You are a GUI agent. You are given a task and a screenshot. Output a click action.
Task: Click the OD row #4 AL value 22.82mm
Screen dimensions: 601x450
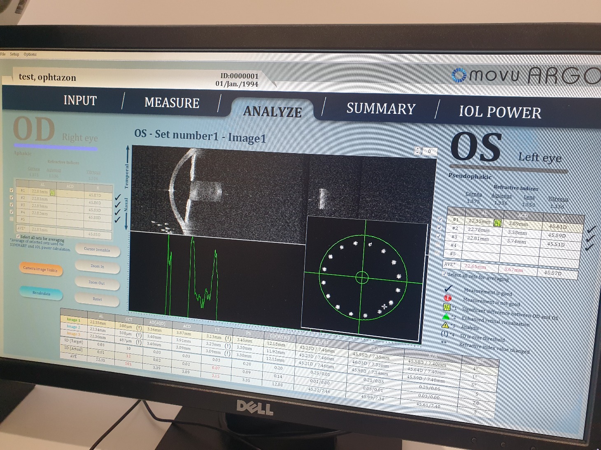click(40, 214)
